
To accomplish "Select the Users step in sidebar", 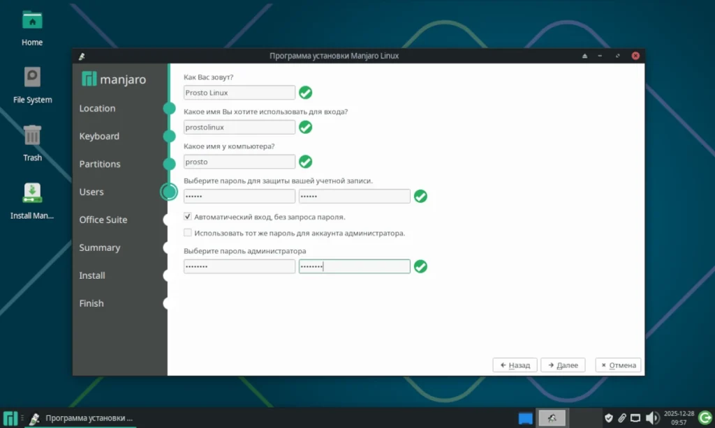I will pos(91,192).
